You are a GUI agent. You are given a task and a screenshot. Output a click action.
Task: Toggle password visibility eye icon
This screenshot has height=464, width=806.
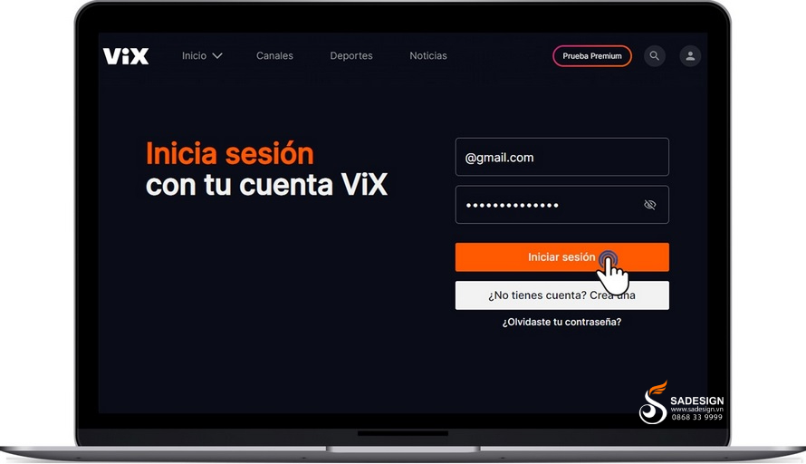(x=649, y=205)
